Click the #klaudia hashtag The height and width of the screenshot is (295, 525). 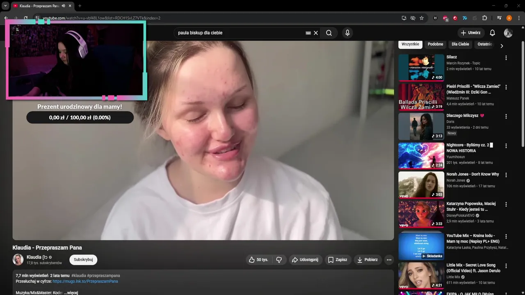(x=78, y=276)
